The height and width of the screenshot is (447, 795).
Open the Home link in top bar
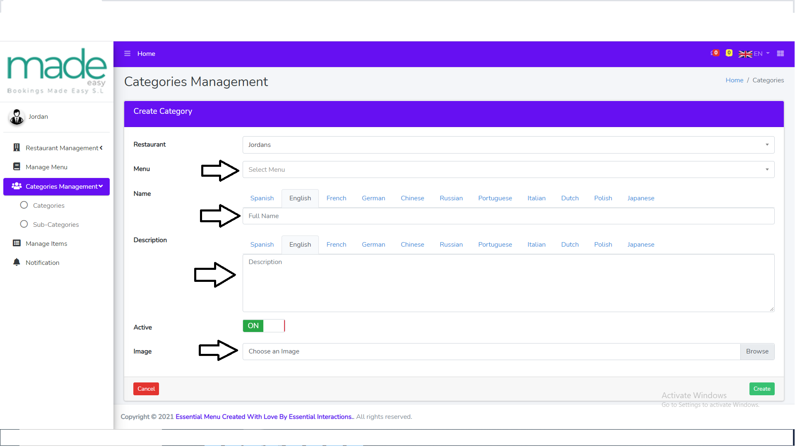[146, 54]
